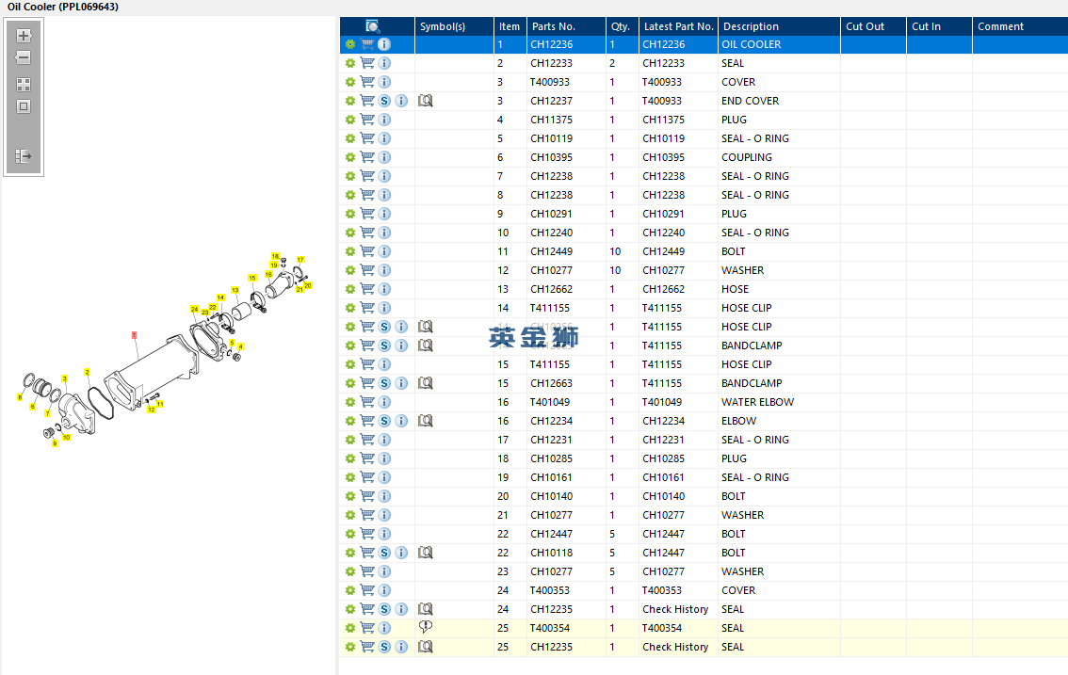Add CH11375 PLUG to cart

367,120
